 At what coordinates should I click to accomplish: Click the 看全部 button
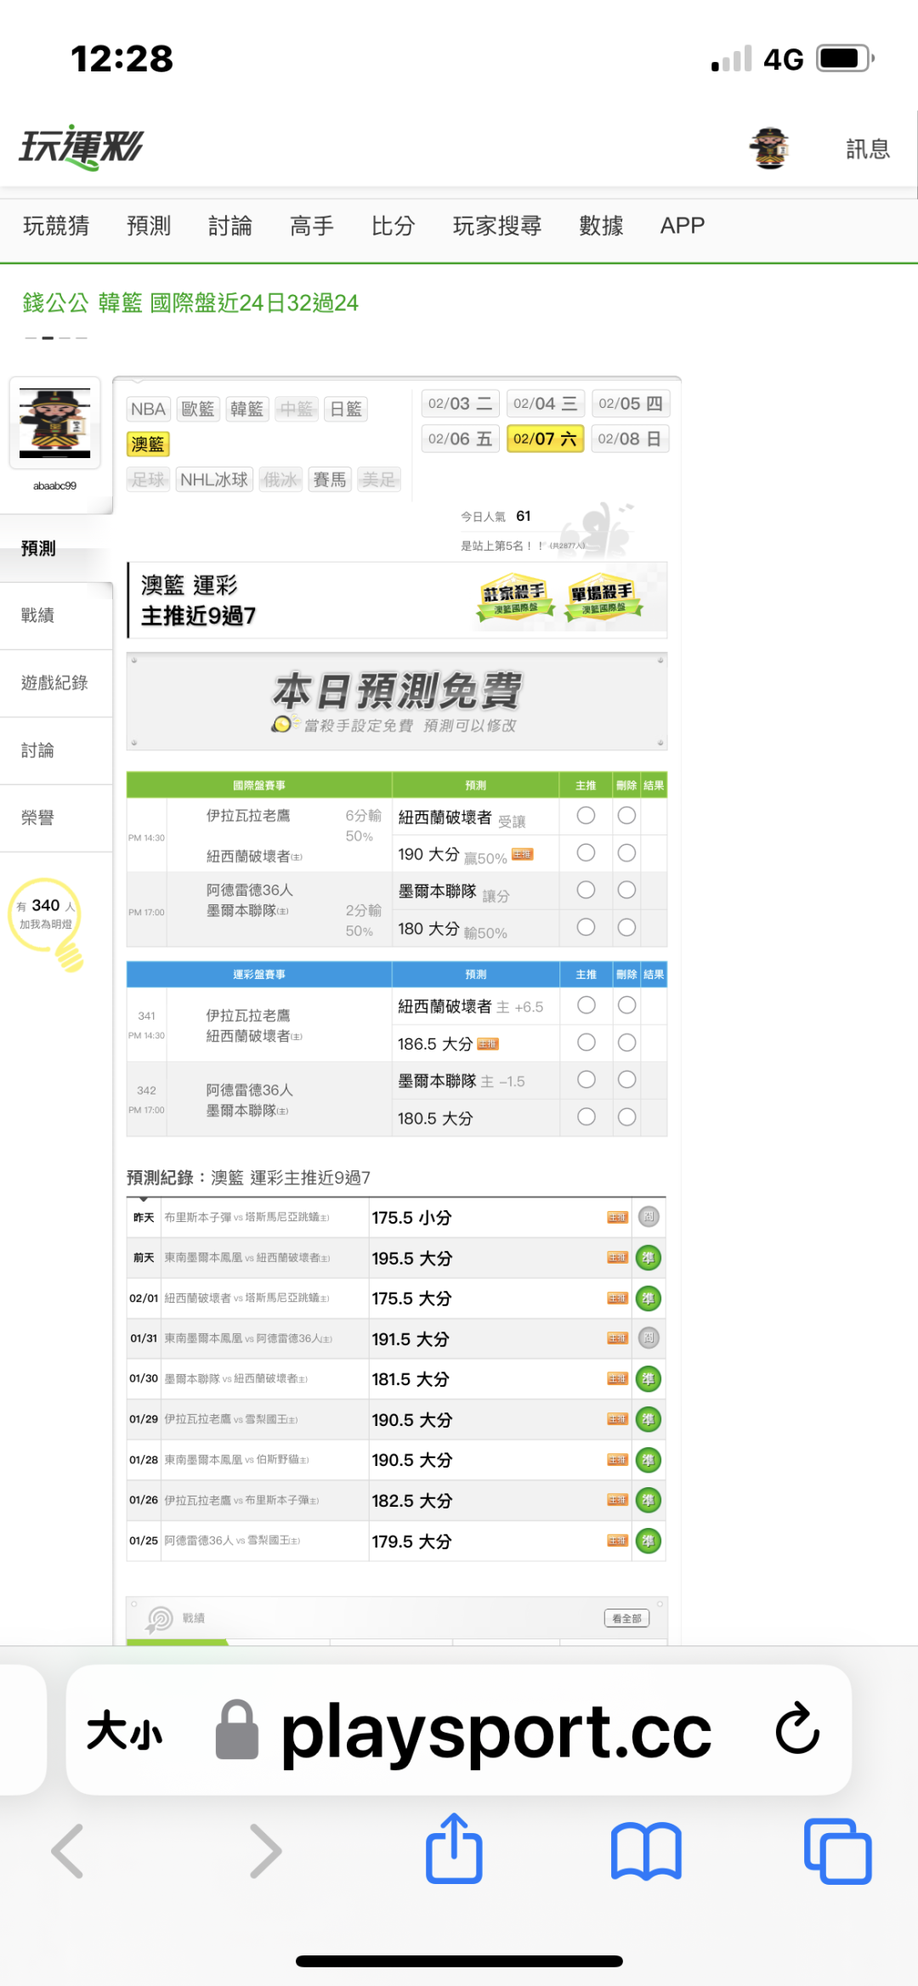(x=626, y=1618)
